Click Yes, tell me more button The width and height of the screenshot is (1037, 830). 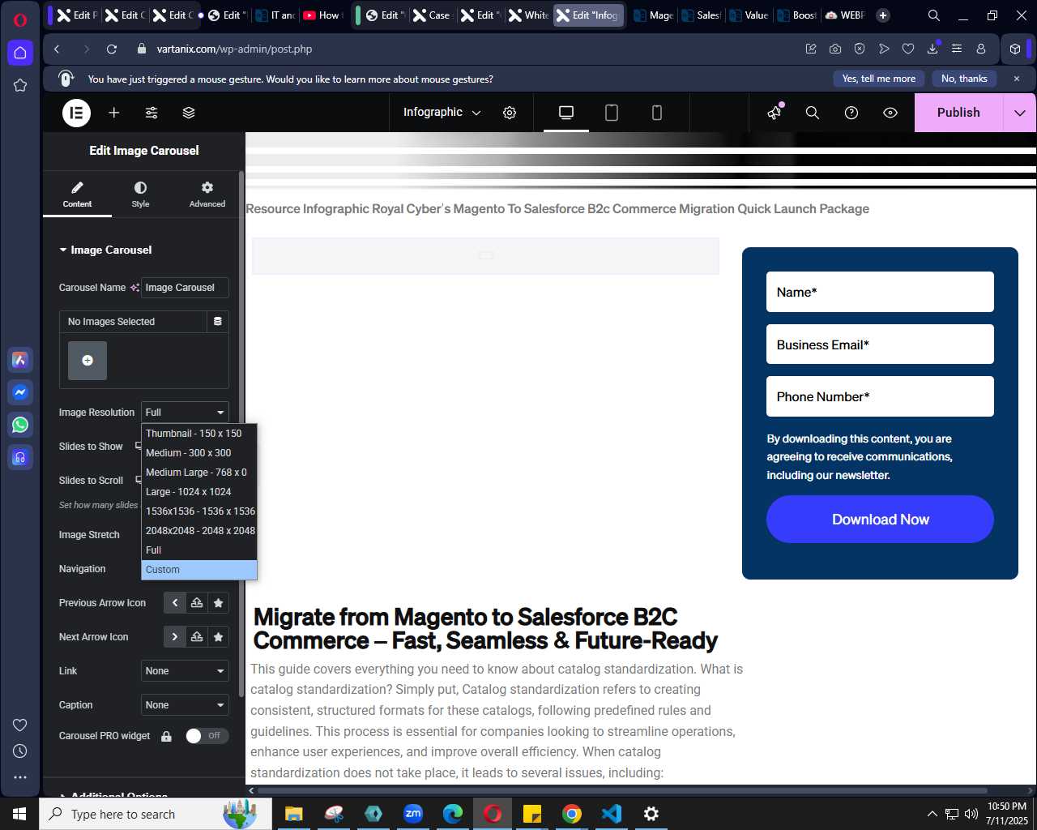(x=879, y=79)
